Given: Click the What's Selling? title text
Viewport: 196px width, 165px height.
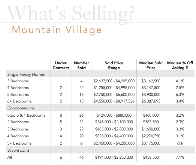Looking at the screenshot, I should pyautogui.click(x=70, y=14).
